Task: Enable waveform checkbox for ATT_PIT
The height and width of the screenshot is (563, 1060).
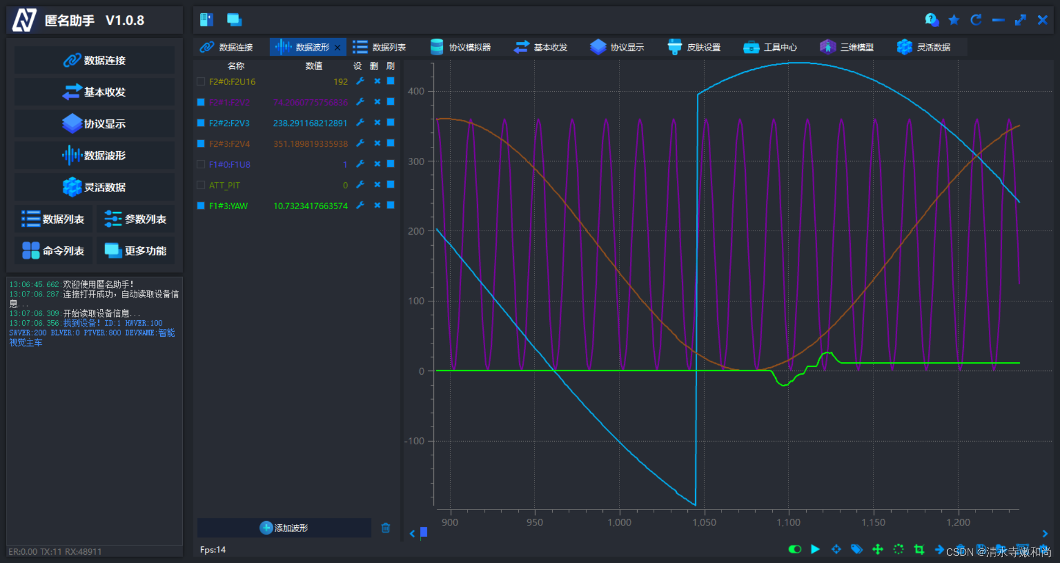Action: 201,185
